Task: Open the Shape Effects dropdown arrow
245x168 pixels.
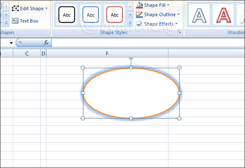Action: (x=177, y=24)
